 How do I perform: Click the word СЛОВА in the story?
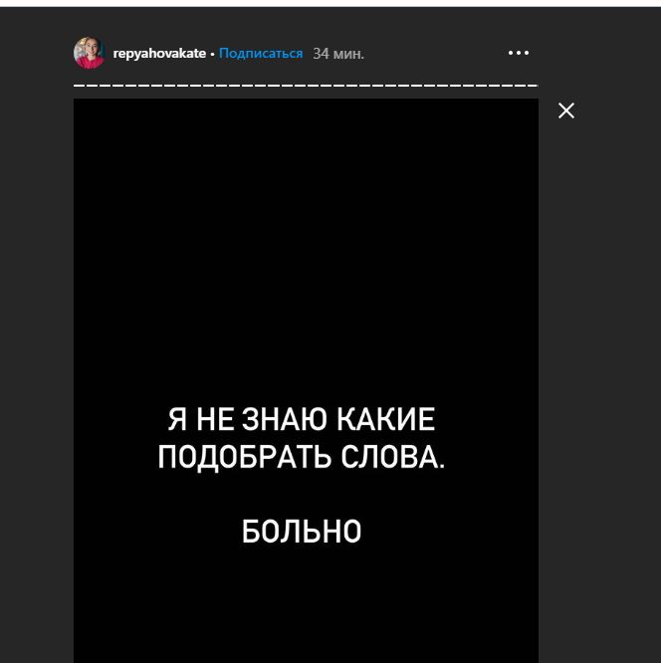tap(393, 457)
